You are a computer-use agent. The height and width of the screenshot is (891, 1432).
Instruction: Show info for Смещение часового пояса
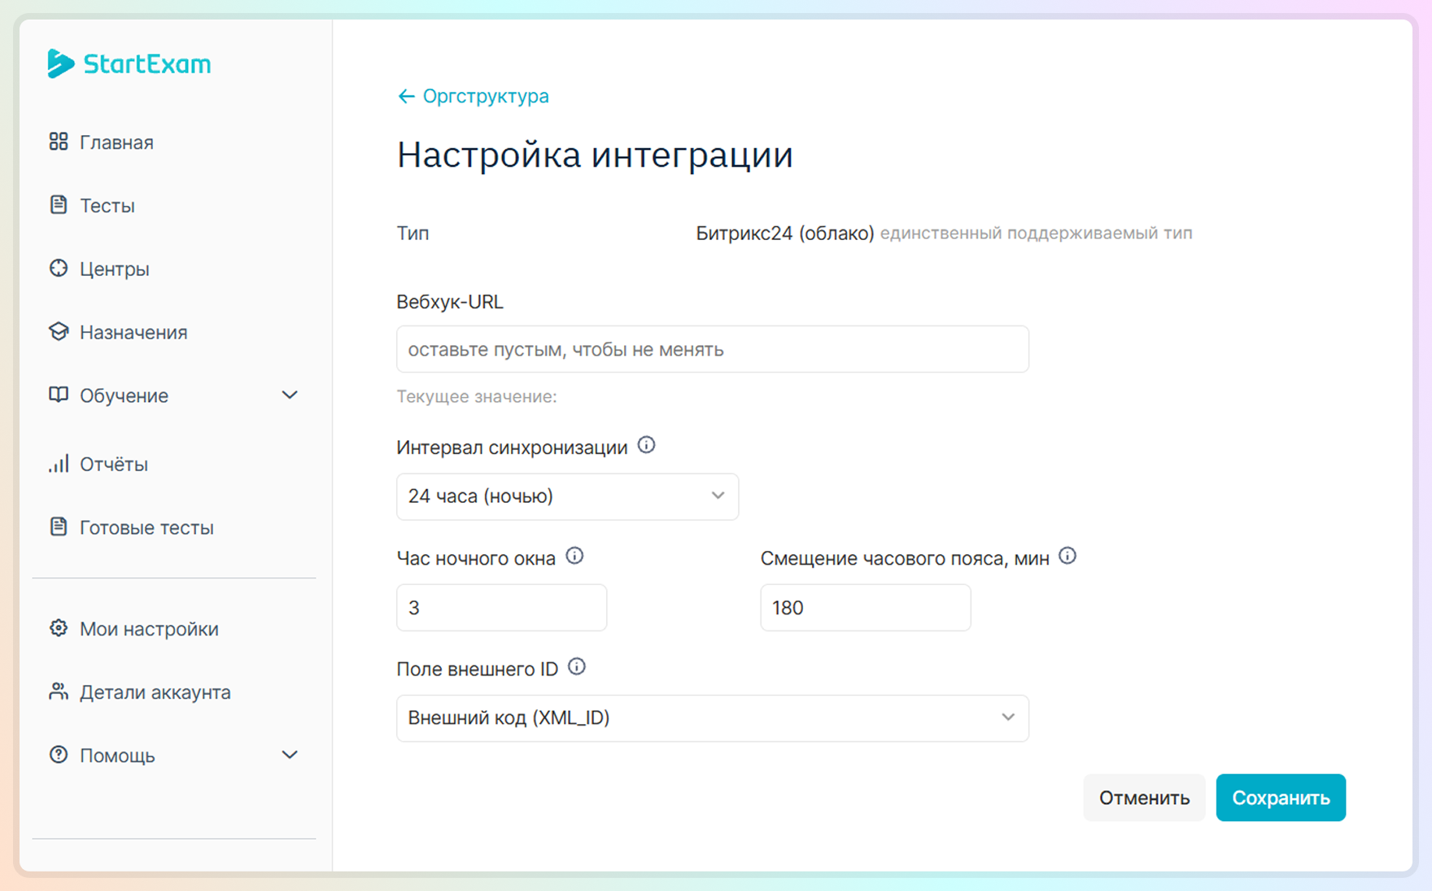[x=1067, y=556]
